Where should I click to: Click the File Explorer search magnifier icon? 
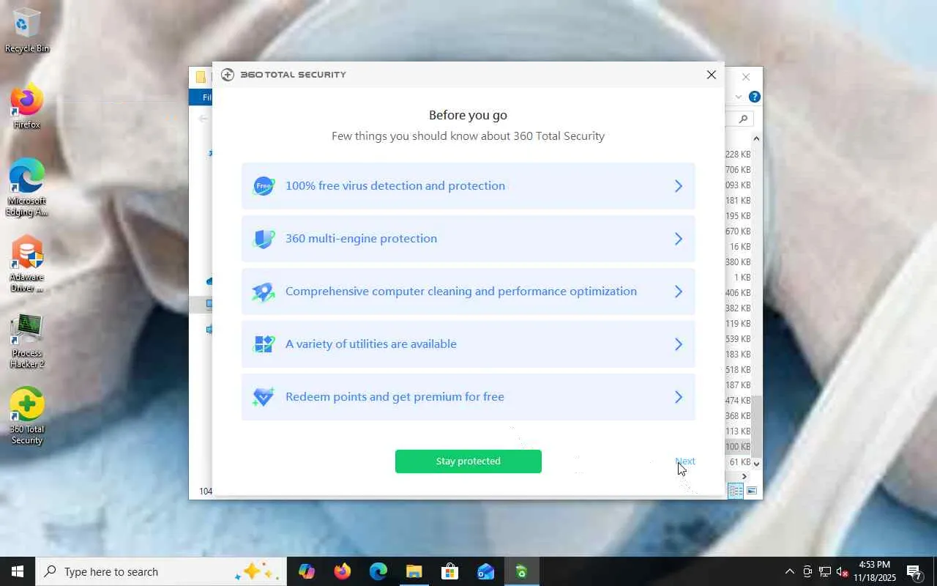[x=743, y=119]
